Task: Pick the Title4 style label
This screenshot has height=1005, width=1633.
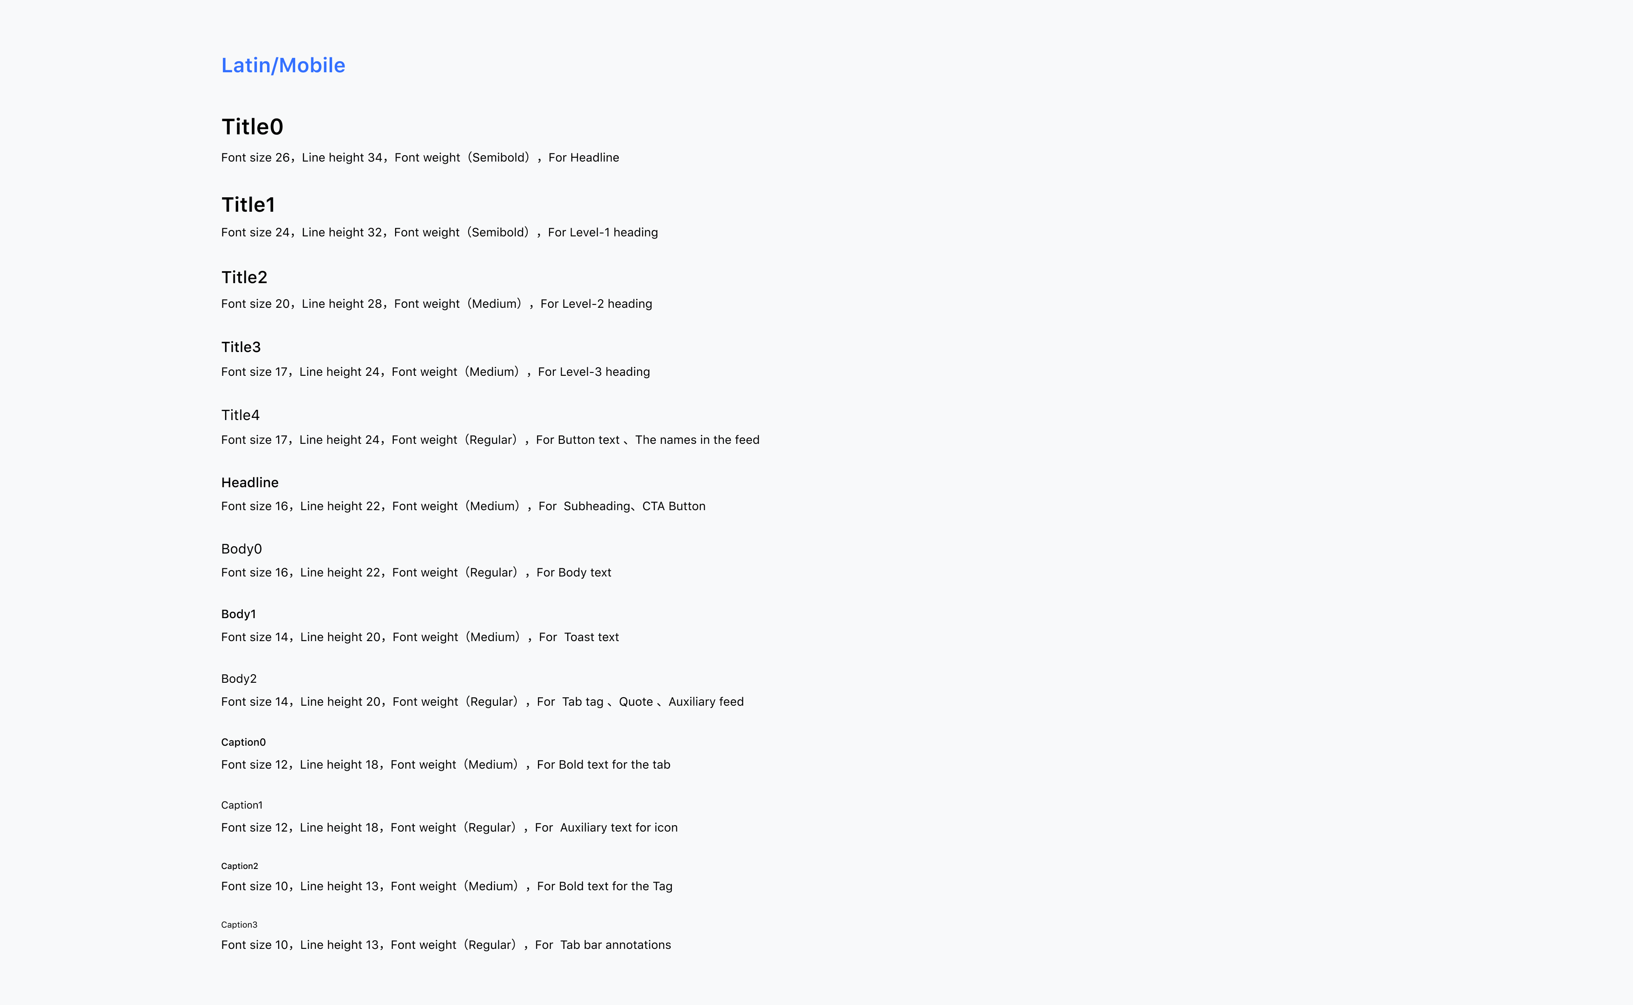Action: pyautogui.click(x=240, y=415)
